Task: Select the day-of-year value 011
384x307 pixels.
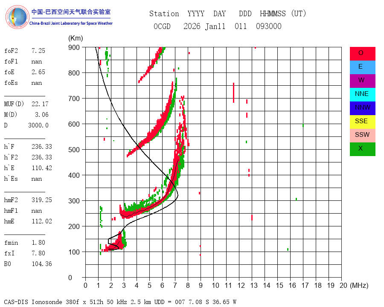Action: click(241, 26)
